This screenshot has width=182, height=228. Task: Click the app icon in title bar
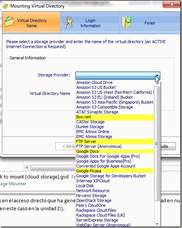tap(5, 6)
